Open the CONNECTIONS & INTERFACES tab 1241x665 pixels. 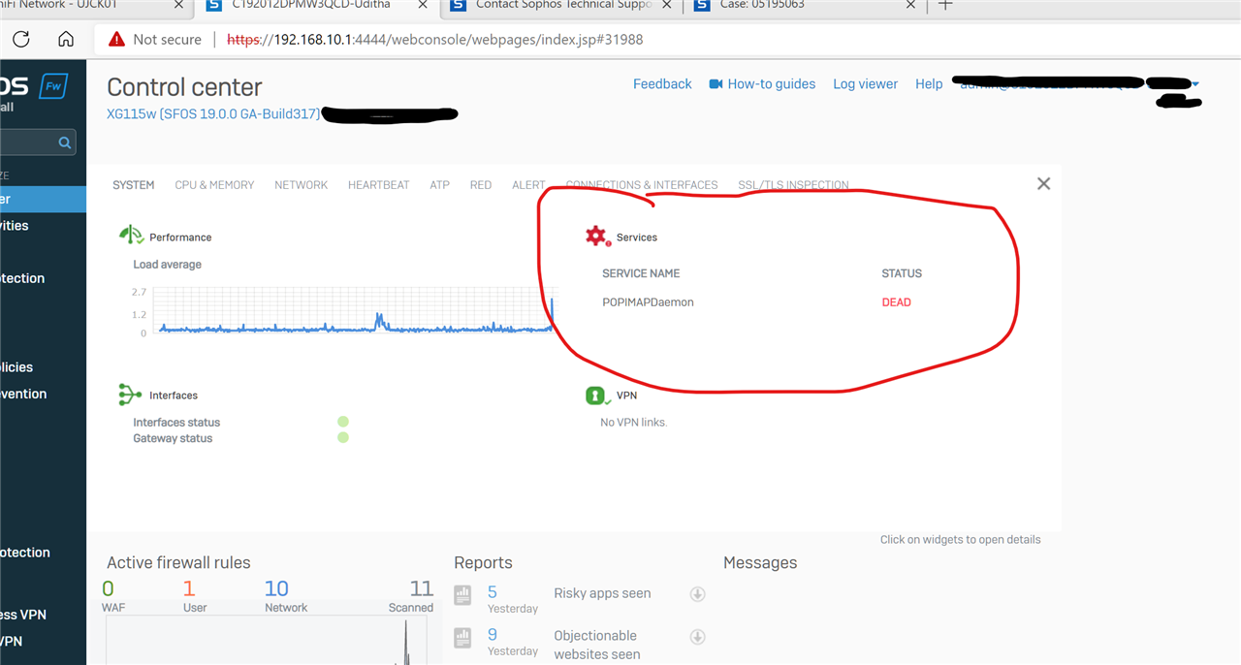tap(642, 185)
